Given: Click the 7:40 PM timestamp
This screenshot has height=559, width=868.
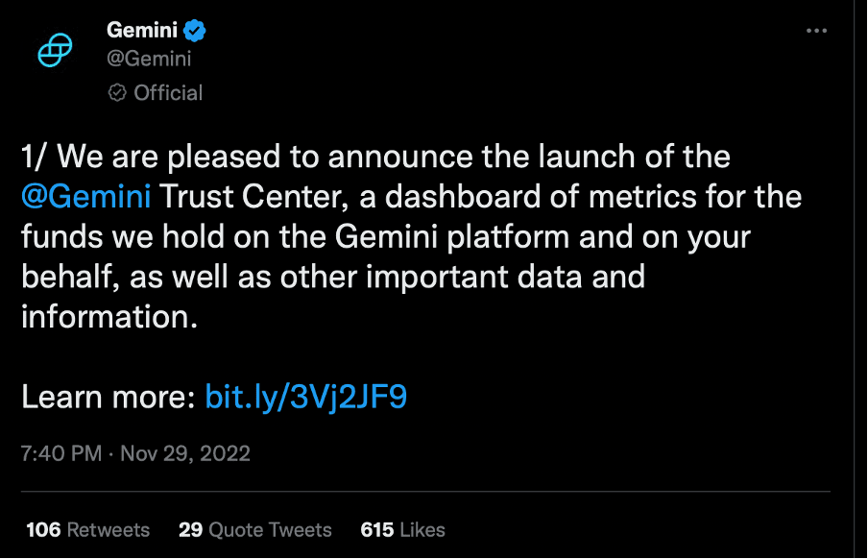Looking at the screenshot, I should click(x=61, y=453).
